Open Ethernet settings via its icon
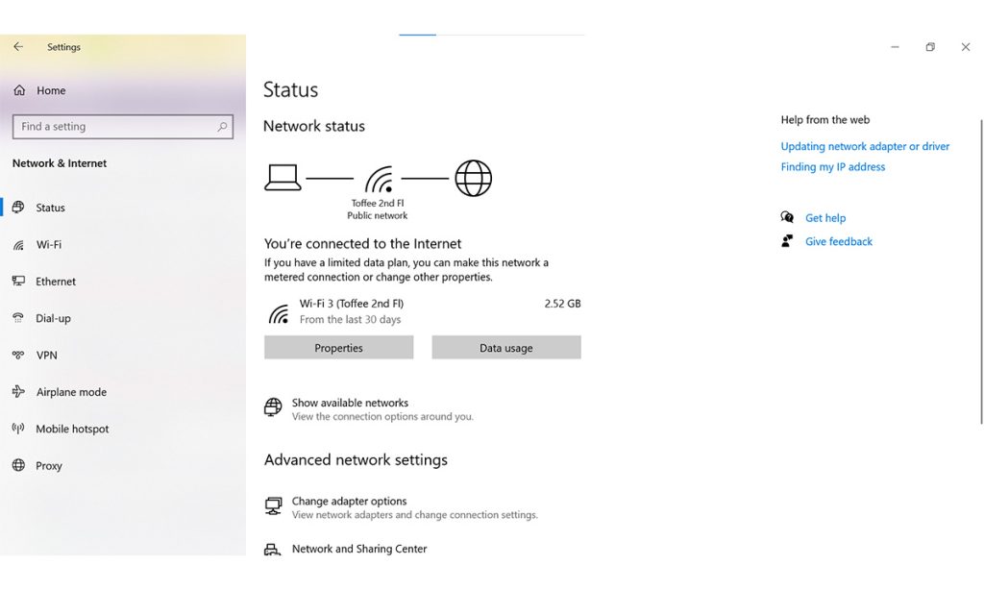984x590 pixels. [19, 281]
